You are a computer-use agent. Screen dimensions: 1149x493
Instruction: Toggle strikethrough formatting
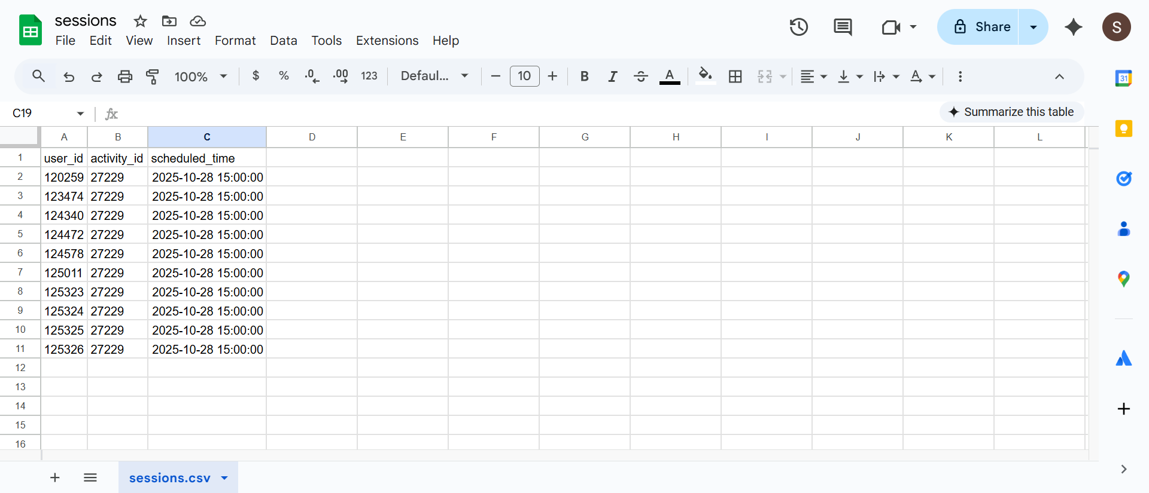click(x=640, y=76)
